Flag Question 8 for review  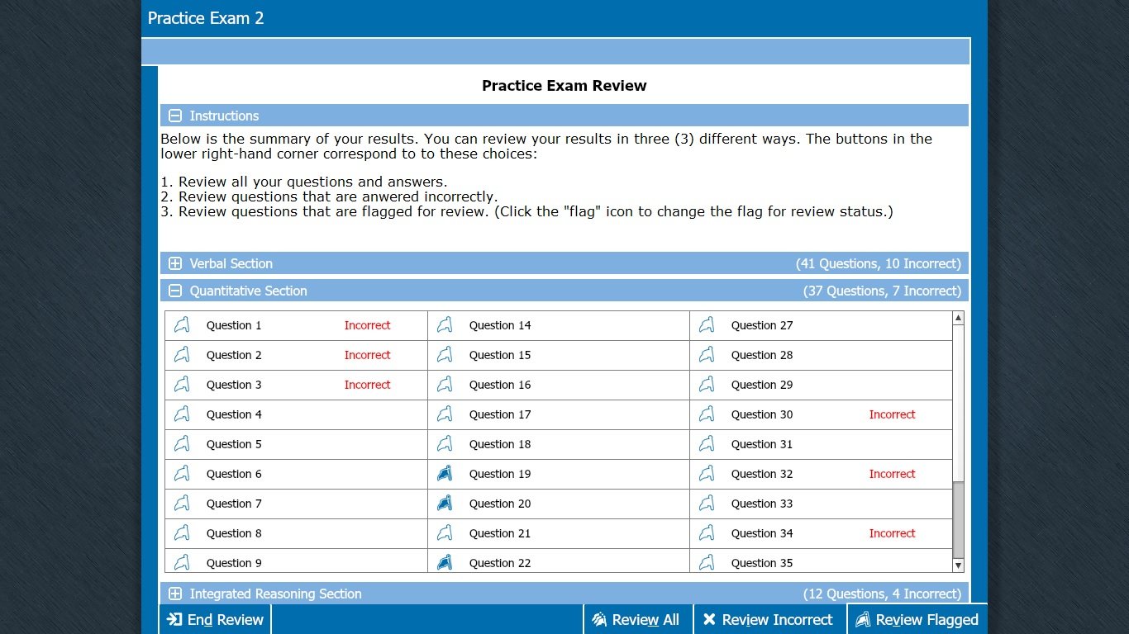click(x=182, y=533)
